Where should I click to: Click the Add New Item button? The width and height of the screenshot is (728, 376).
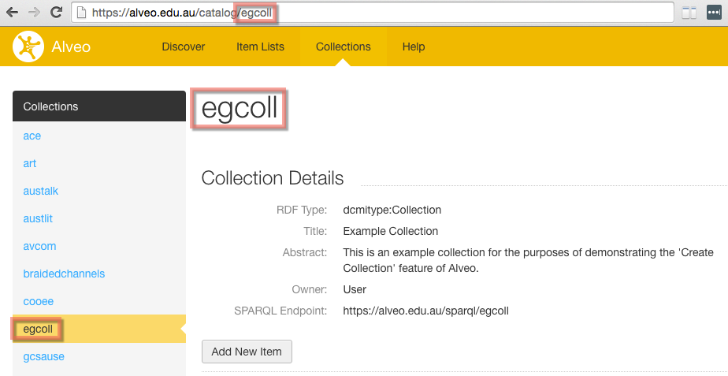click(247, 352)
